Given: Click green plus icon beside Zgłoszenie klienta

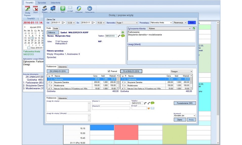Looking at the screenshot, I should point(194,28).
